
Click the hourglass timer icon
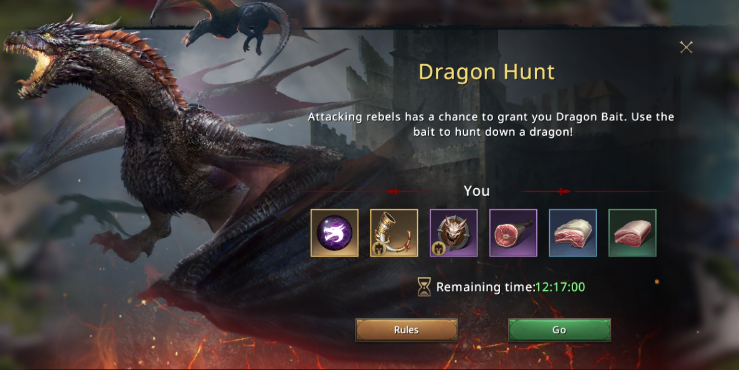point(424,287)
